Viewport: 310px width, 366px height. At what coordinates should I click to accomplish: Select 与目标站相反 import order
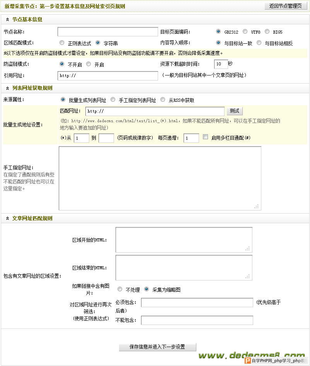(x=259, y=43)
